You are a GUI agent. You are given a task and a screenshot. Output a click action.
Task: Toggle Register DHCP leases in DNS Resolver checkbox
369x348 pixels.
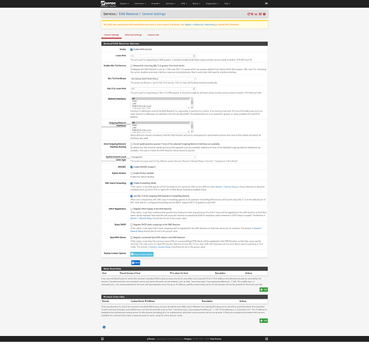click(x=132, y=209)
